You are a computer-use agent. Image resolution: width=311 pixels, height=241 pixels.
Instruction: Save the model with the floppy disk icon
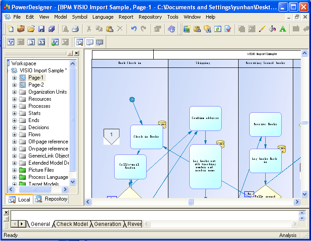click(x=41, y=29)
